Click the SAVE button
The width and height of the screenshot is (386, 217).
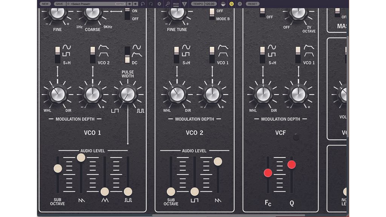pos(60,4)
